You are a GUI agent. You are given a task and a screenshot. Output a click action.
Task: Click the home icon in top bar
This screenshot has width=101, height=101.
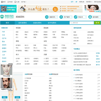2,2
